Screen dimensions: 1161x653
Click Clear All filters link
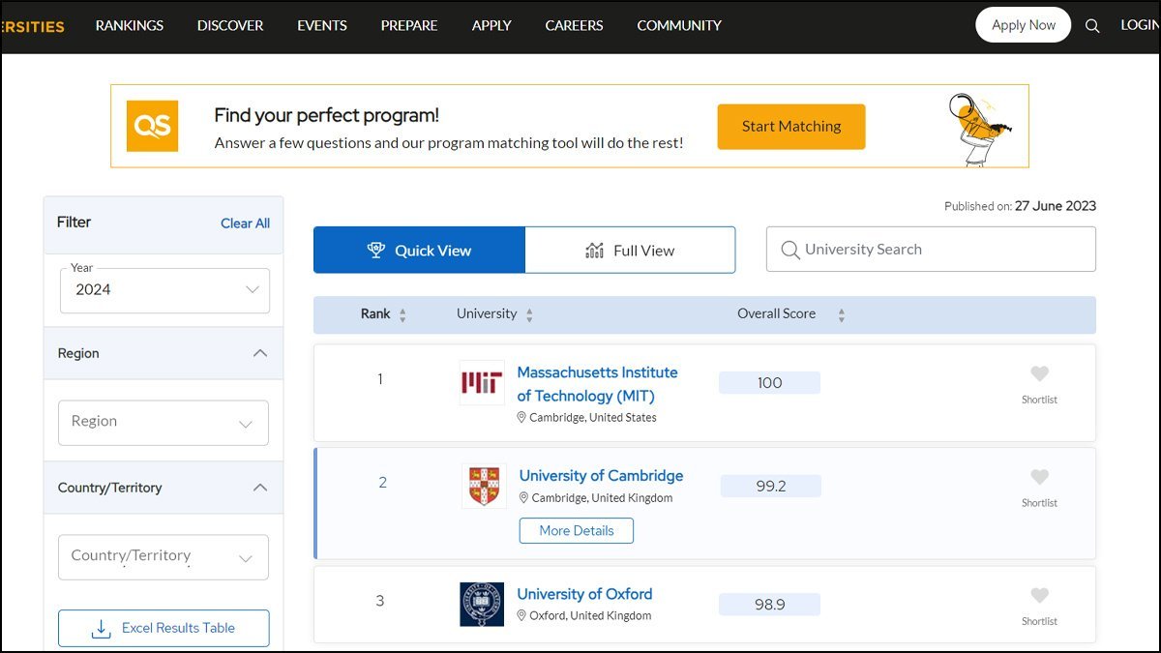click(245, 223)
